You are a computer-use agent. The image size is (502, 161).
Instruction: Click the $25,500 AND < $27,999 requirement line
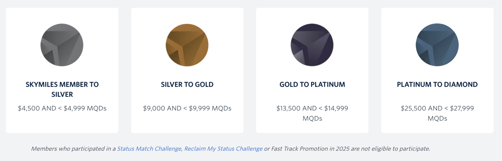tap(437, 108)
